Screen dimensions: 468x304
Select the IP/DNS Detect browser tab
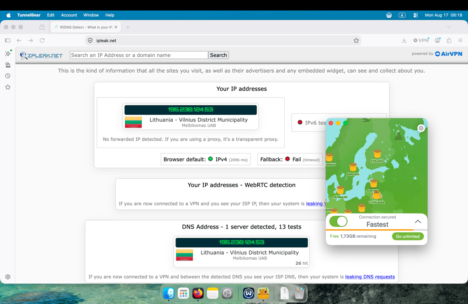point(85,27)
